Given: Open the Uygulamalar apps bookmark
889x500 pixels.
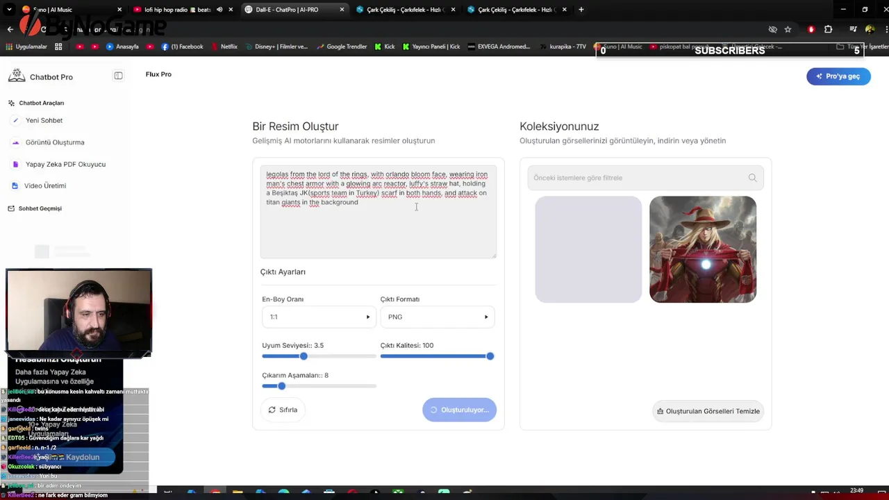Looking at the screenshot, I should [x=26, y=47].
